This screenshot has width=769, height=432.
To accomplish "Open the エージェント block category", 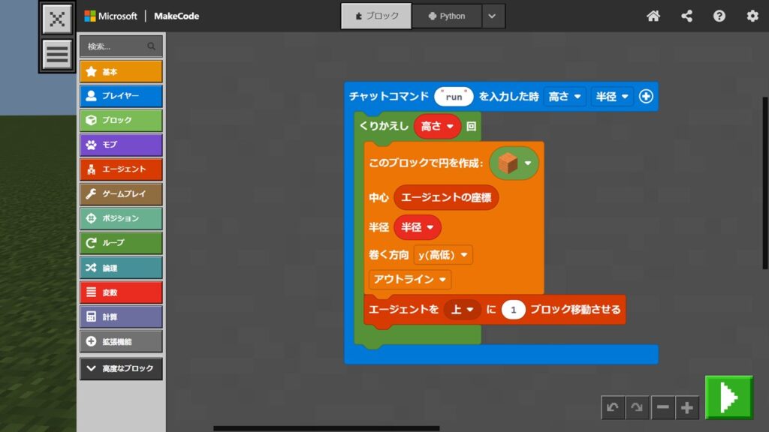I will tap(121, 169).
